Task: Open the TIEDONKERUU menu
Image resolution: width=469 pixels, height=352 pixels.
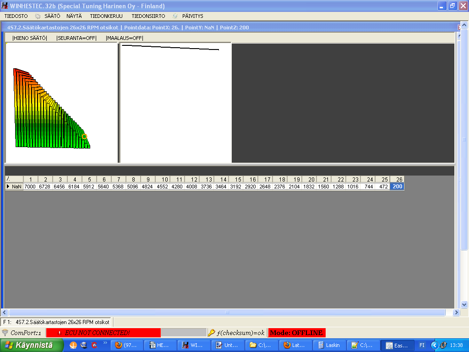Action: click(106, 16)
